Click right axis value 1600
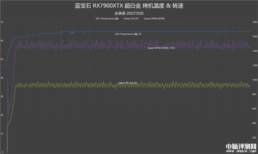This screenshot has height=154, width=258. pos(255,37)
